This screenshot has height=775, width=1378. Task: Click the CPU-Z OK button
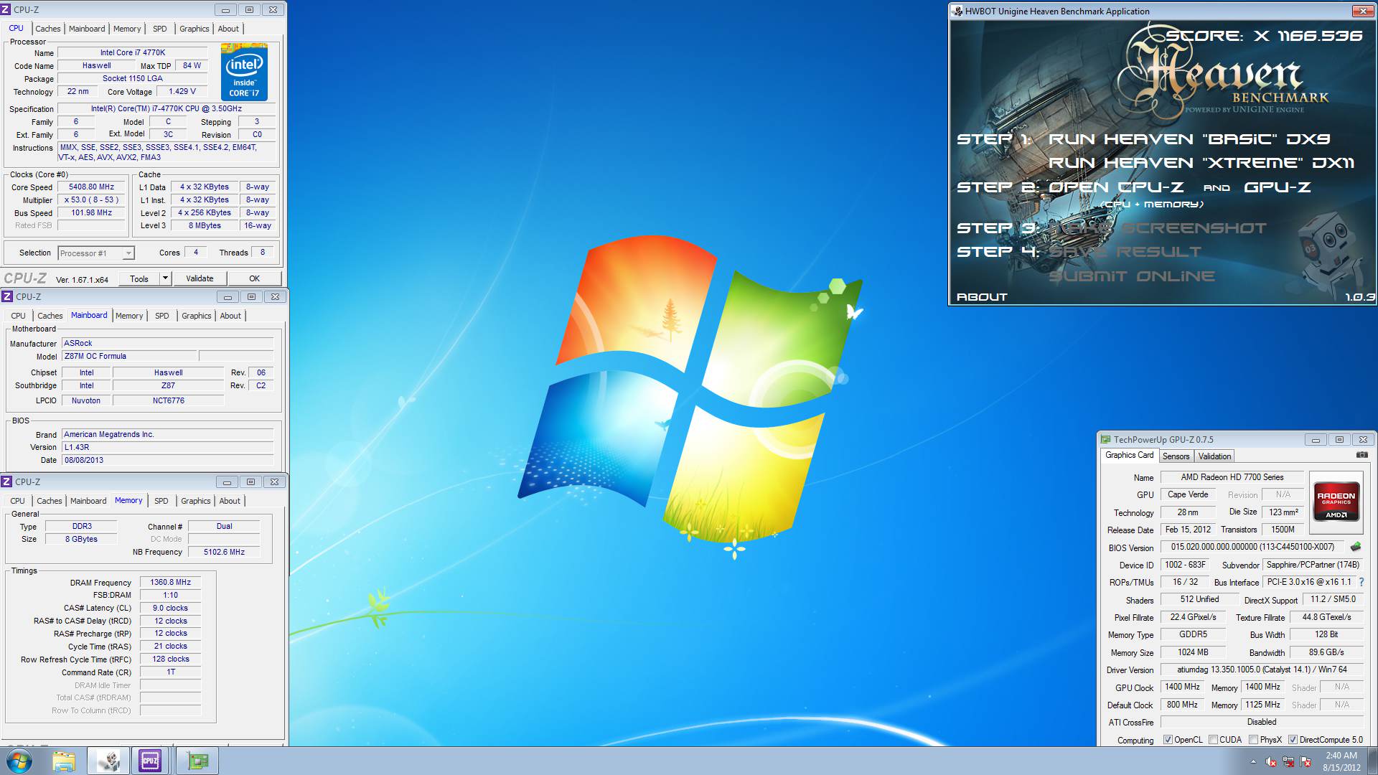[254, 278]
